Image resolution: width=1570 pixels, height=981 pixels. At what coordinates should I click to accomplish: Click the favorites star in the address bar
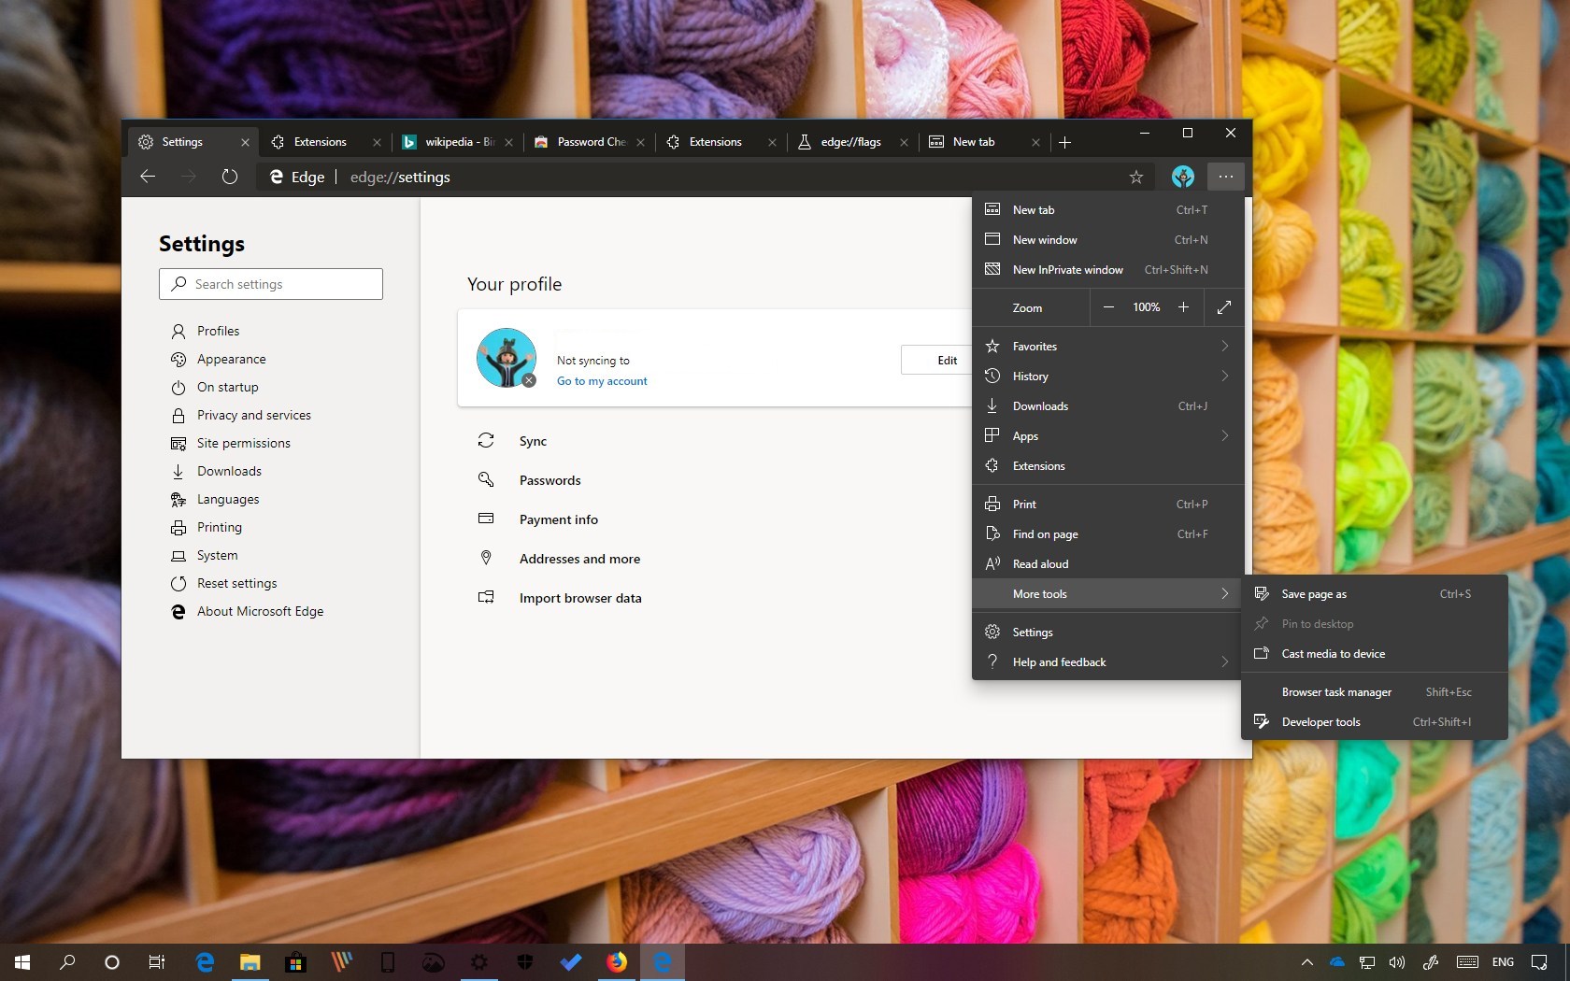(1135, 177)
